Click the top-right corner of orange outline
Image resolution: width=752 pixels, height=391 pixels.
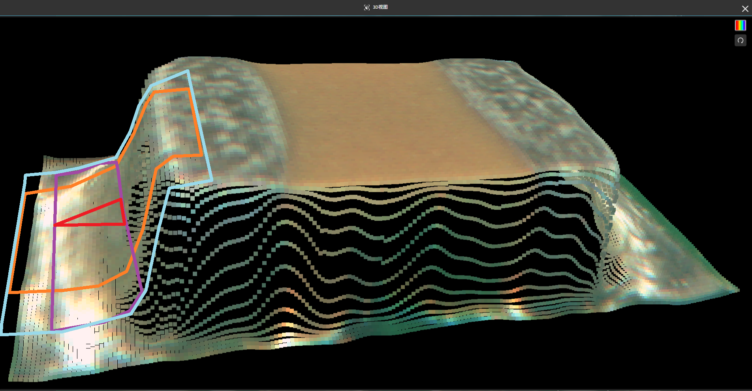(188, 89)
